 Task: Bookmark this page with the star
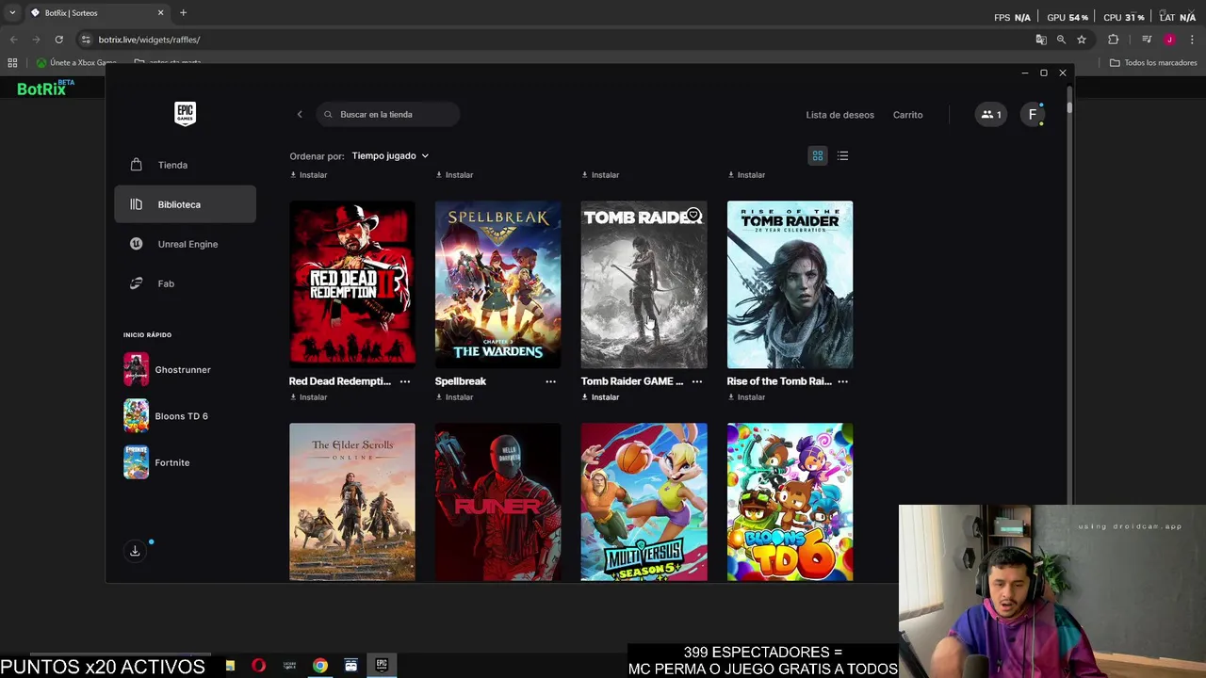[1082, 40]
